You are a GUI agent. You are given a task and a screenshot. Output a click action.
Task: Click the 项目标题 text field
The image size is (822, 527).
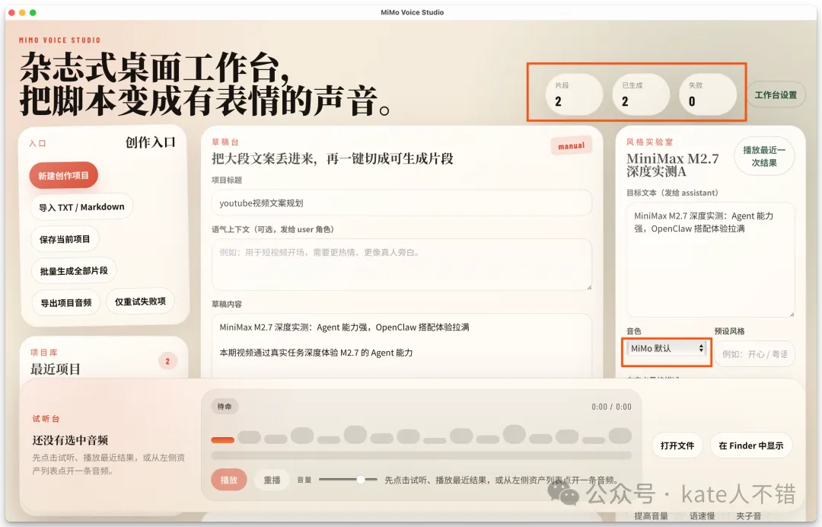401,203
